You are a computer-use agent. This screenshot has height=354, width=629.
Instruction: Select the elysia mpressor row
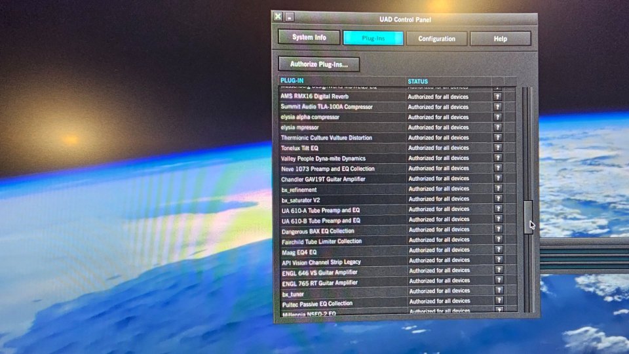(x=397, y=127)
